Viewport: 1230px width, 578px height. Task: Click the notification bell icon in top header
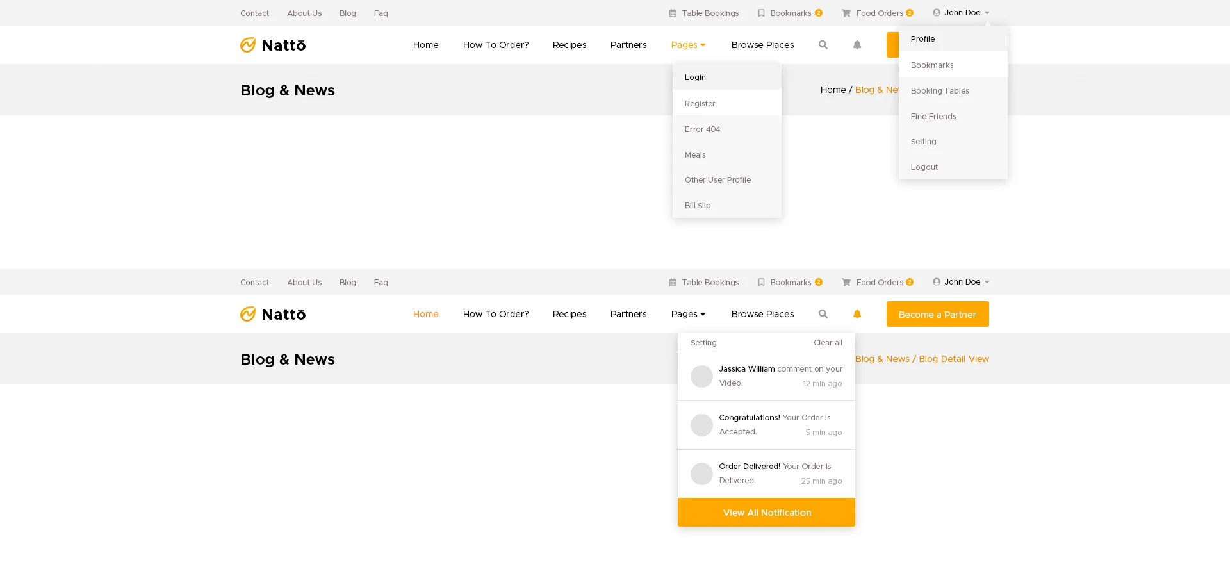(857, 45)
